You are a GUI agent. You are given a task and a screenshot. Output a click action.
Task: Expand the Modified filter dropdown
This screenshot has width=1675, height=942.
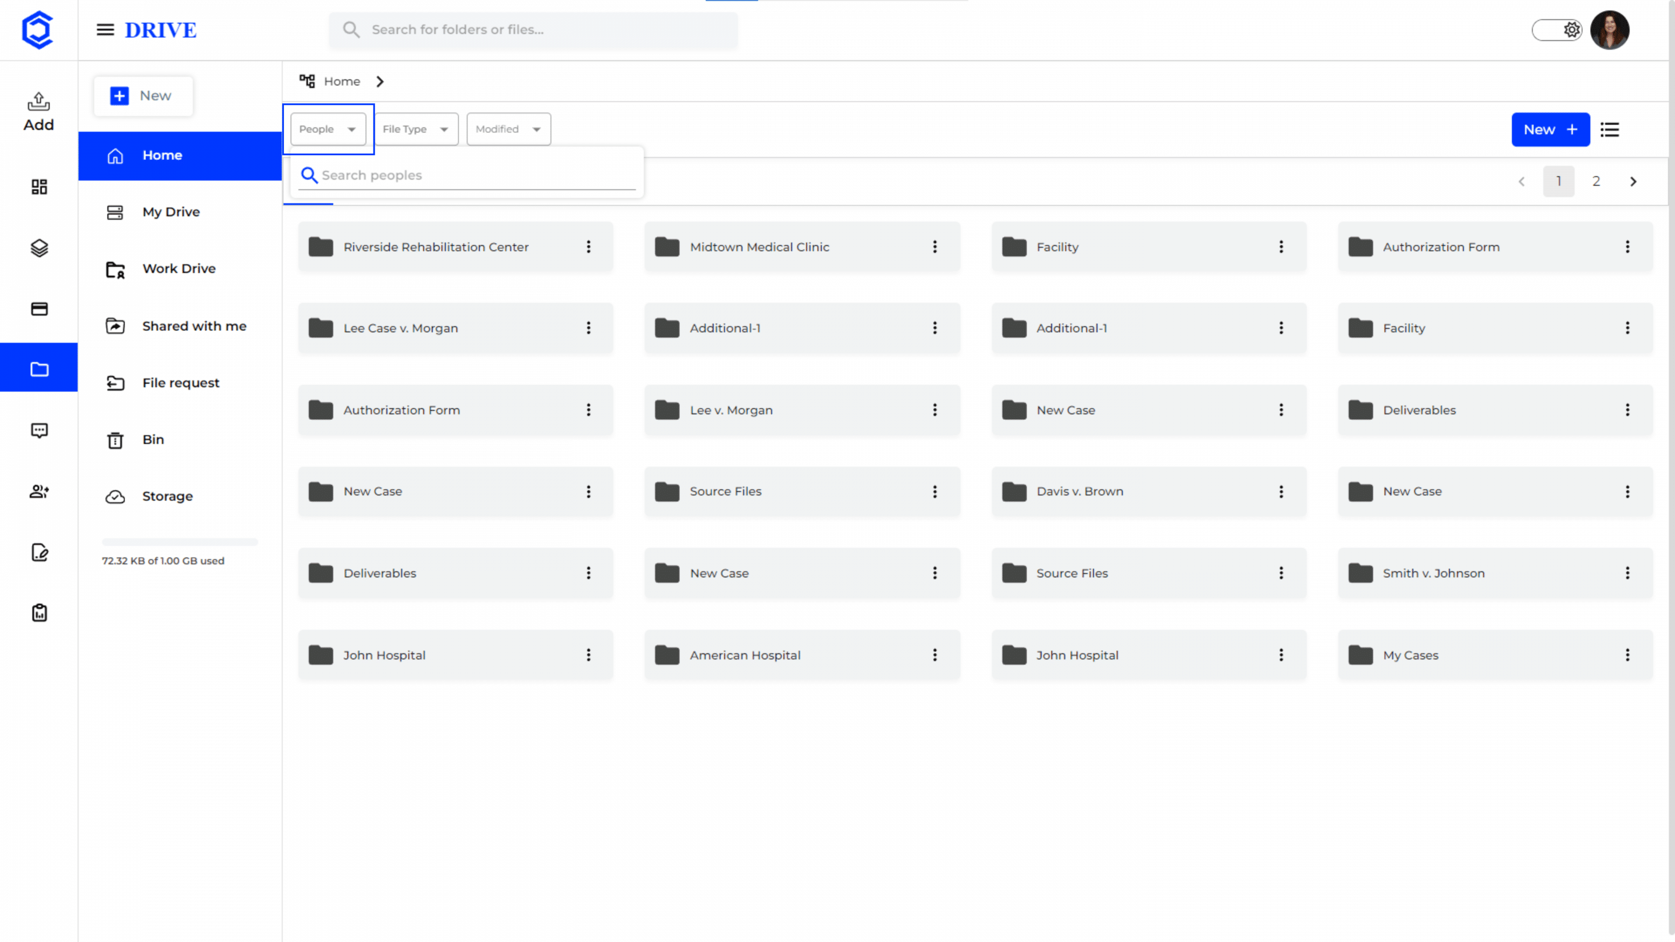tap(508, 129)
